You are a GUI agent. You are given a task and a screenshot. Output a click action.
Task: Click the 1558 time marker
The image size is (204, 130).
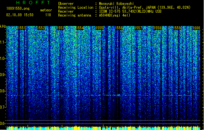coord(157,28)
